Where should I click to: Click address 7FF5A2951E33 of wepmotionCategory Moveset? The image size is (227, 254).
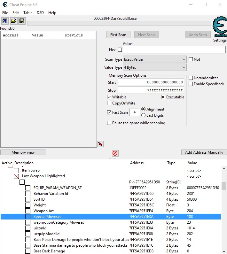[x=141, y=222]
